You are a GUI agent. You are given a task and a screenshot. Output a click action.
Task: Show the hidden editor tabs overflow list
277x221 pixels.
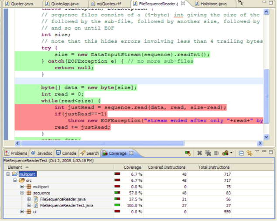(240, 3)
